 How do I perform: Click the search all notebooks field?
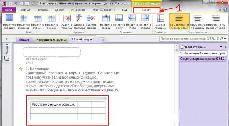[x=190, y=39]
